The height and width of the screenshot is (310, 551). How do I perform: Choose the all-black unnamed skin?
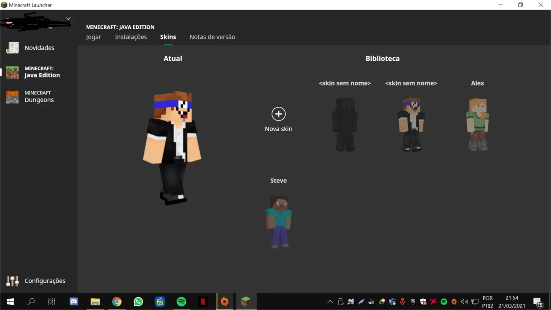point(345,124)
